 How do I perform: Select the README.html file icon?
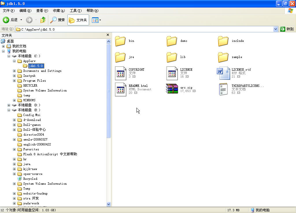point(121,89)
